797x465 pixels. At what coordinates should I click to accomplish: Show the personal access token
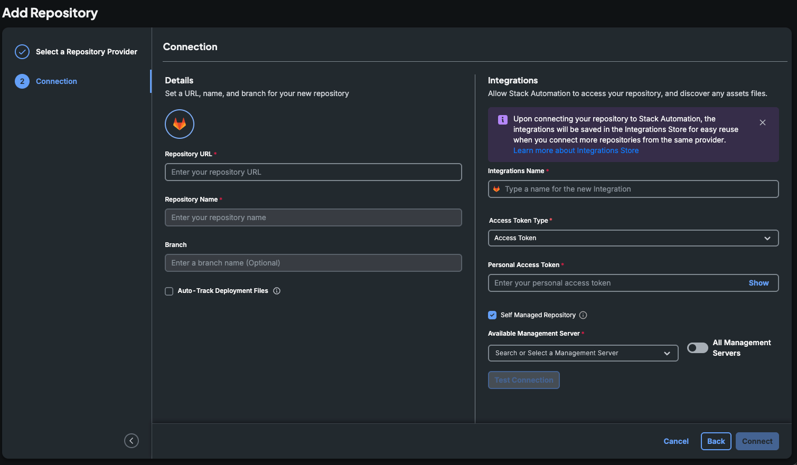(x=758, y=283)
